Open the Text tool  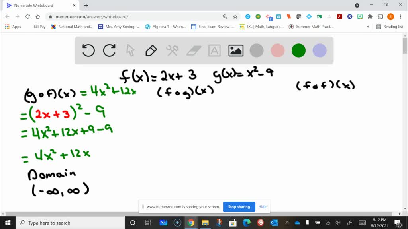[214, 50]
